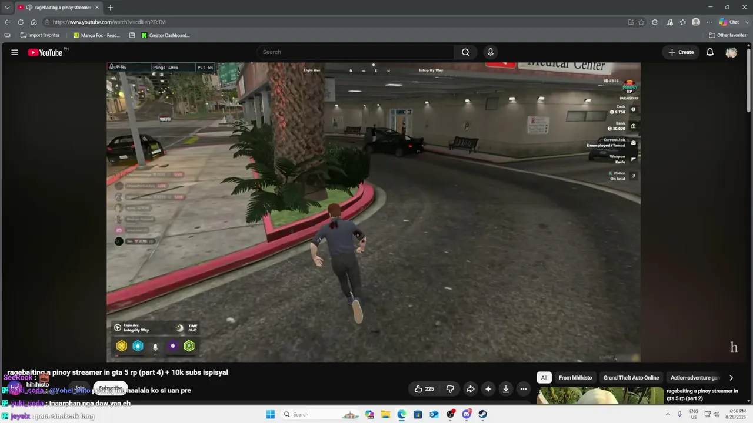Like the video with 225 likes

pyautogui.click(x=424, y=389)
